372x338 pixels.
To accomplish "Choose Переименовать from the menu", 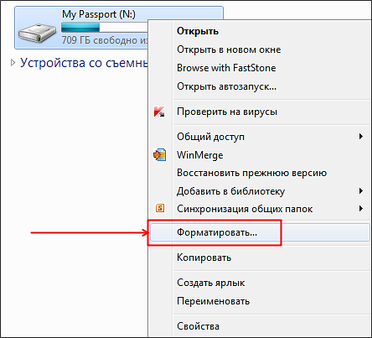I will click(x=214, y=301).
